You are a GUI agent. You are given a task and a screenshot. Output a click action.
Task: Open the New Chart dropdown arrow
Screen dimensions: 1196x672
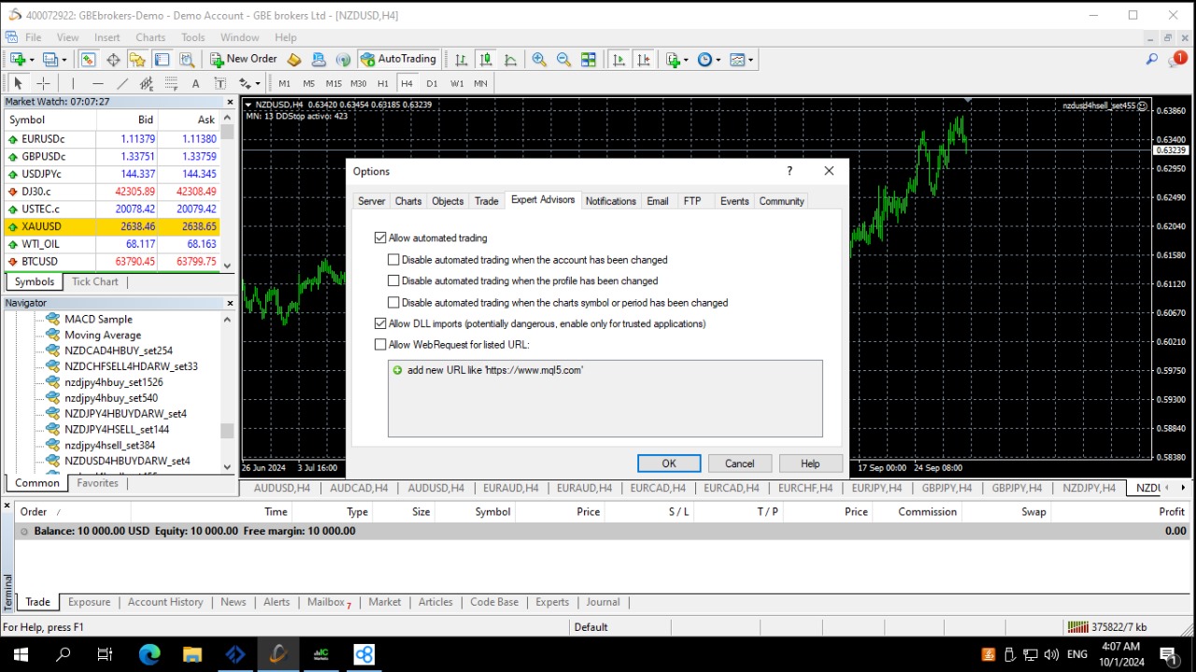point(31,59)
